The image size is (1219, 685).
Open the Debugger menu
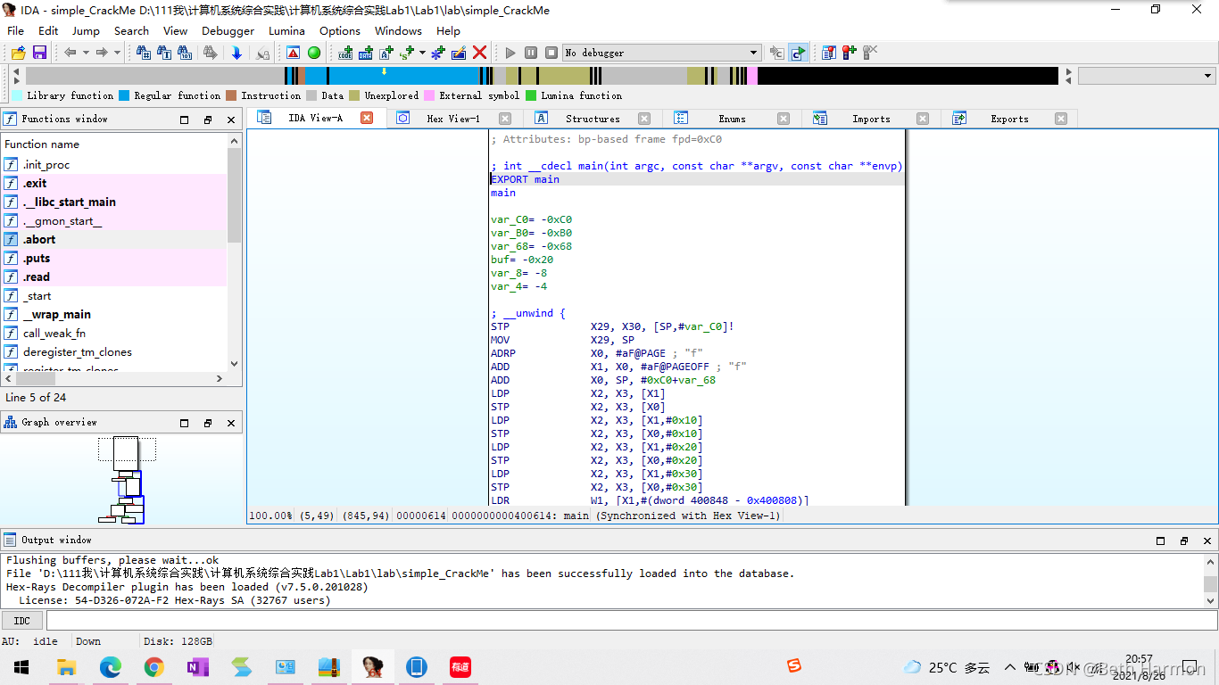coord(228,30)
